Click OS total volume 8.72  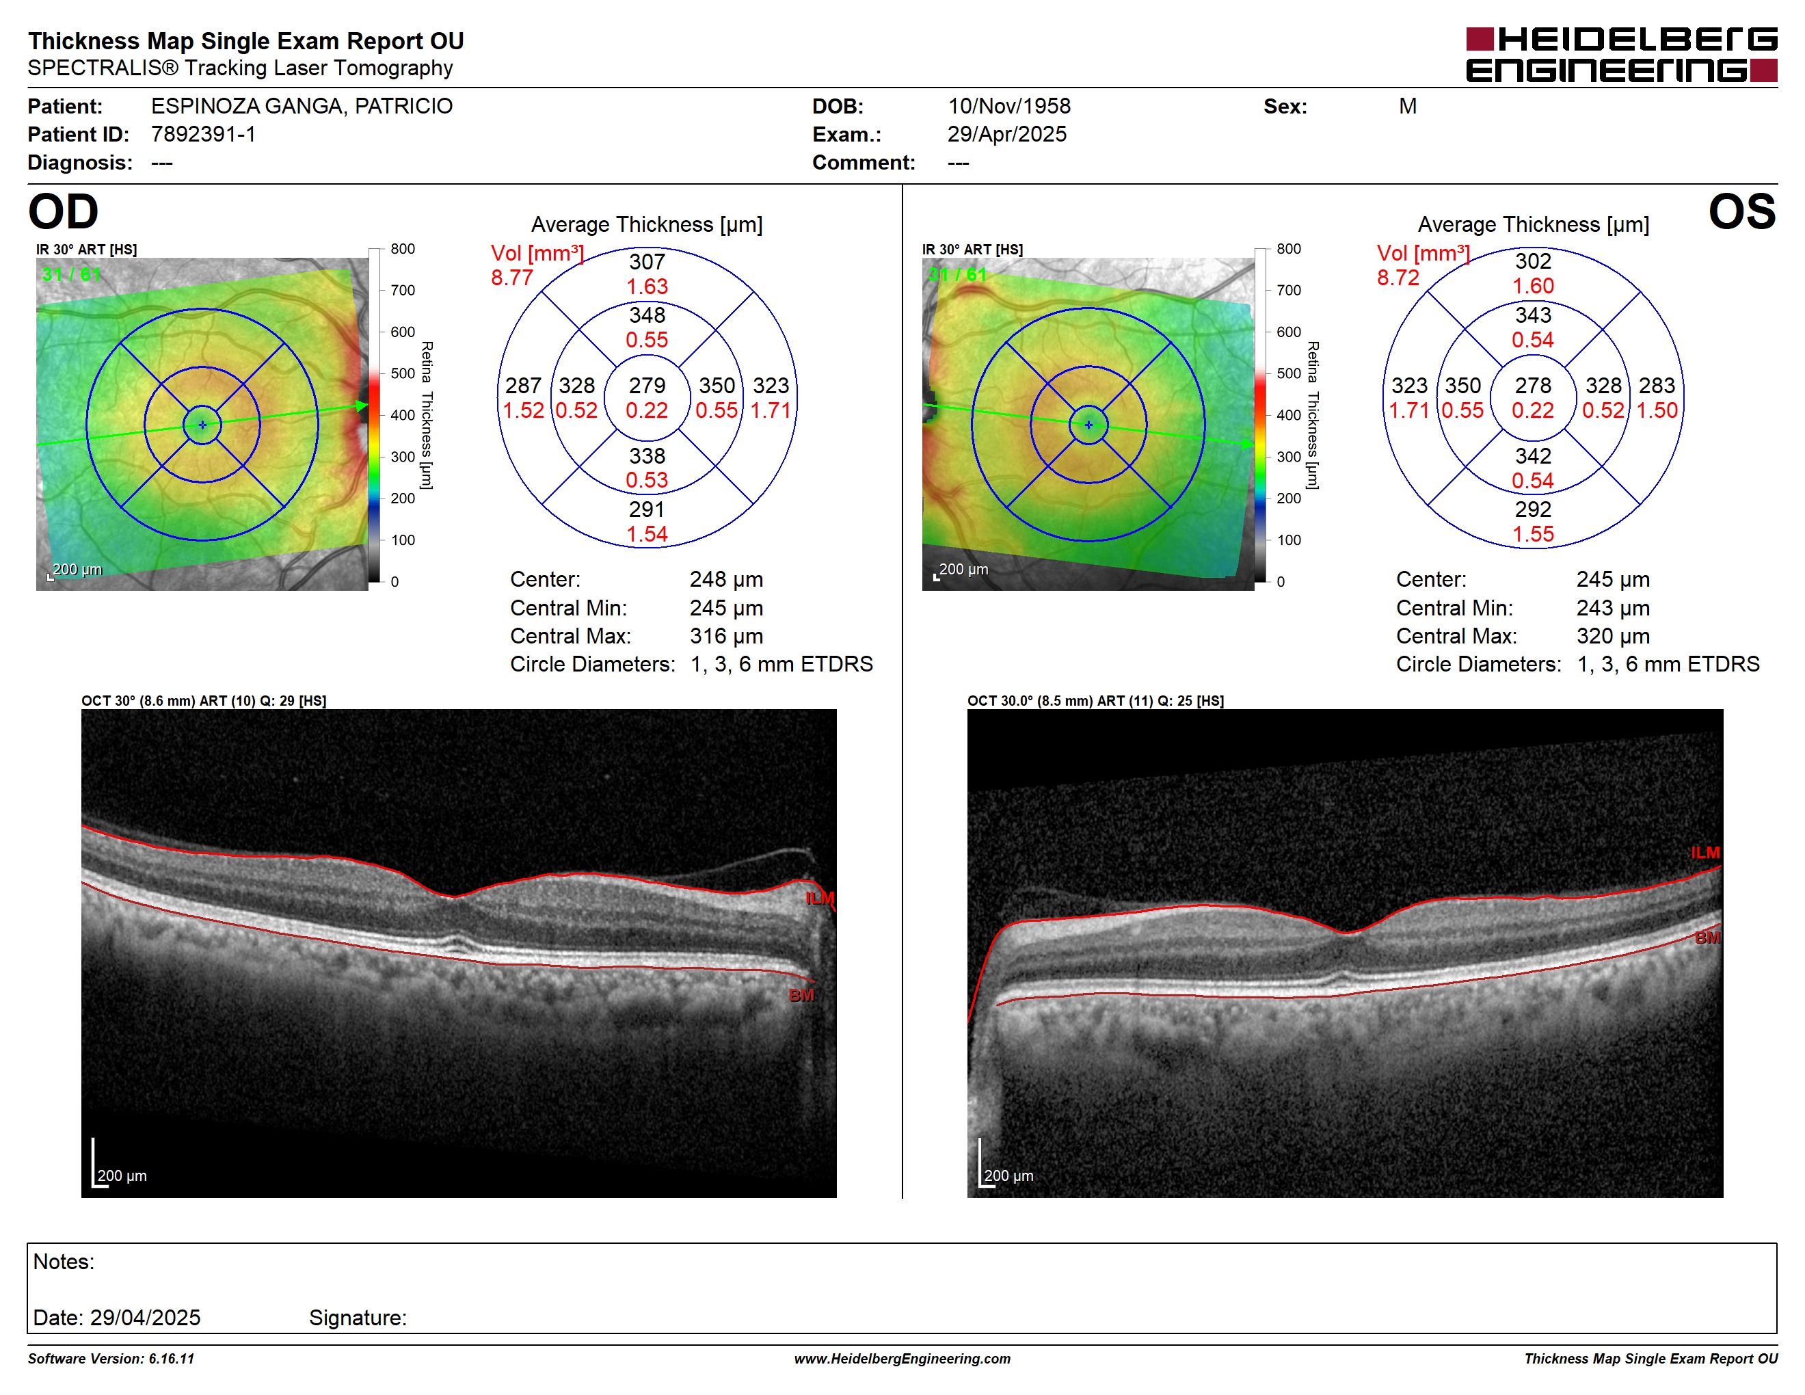[1398, 278]
